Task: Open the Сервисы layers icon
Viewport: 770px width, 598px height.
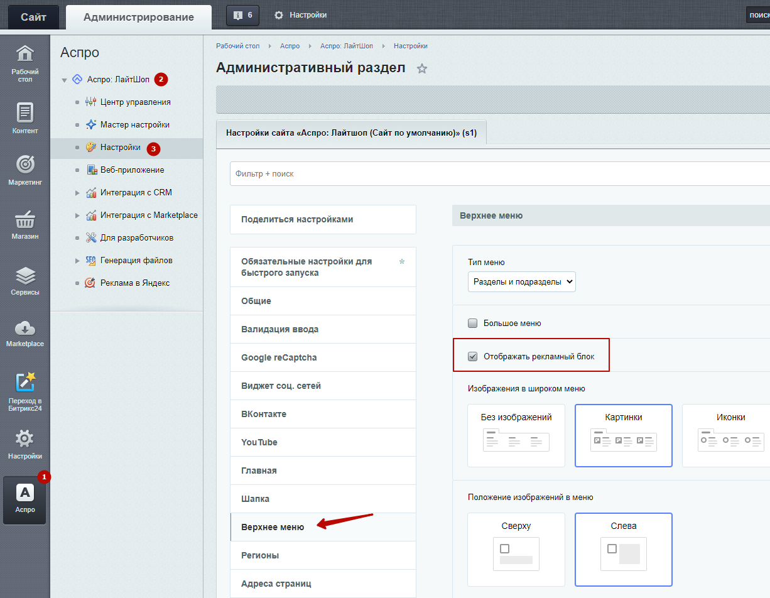Action: 25,276
